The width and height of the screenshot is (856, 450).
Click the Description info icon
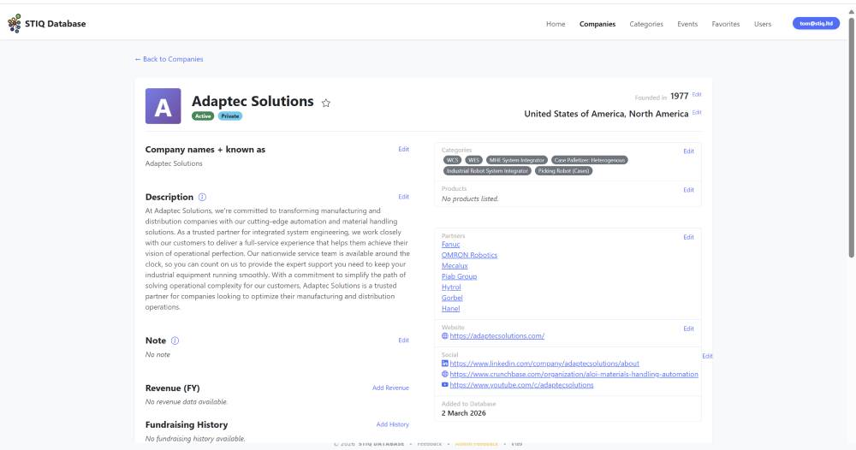[202, 197]
